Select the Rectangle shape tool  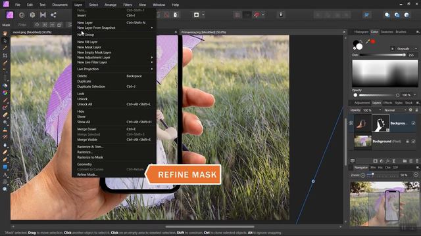(x=5, y=167)
